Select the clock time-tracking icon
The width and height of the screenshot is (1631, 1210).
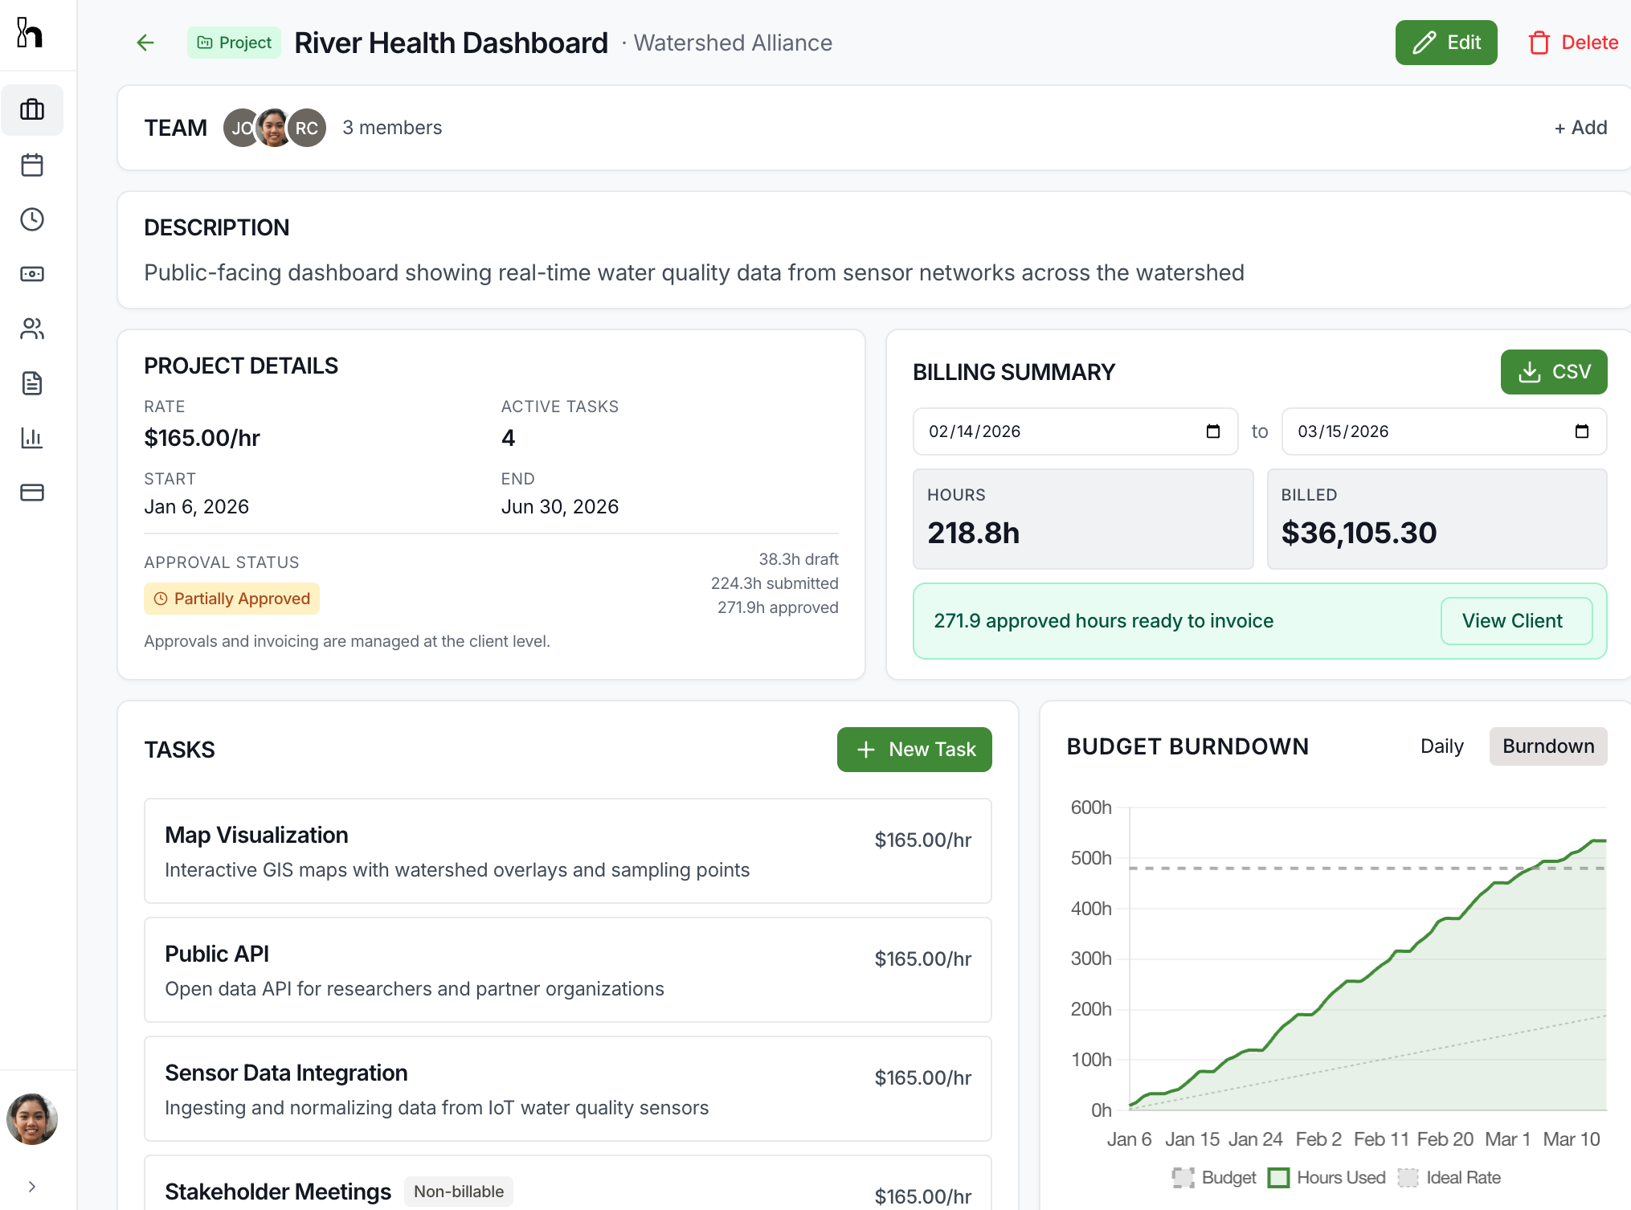pyautogui.click(x=32, y=219)
